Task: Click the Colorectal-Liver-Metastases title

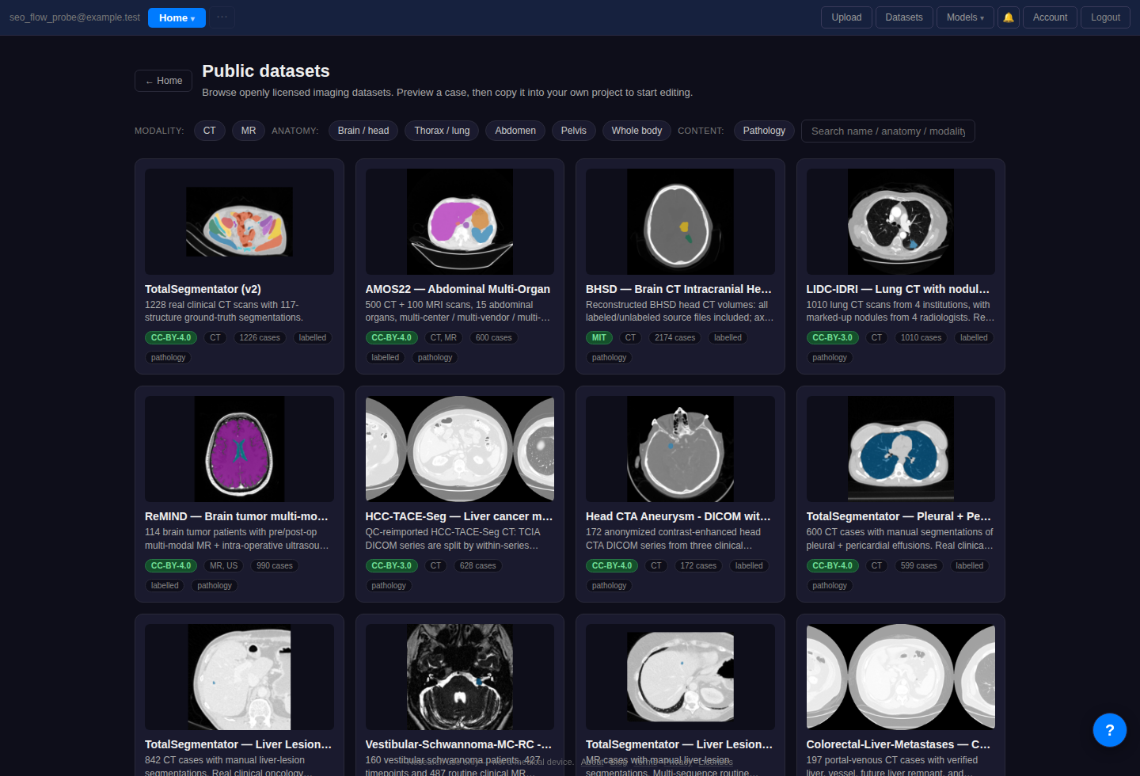Action: click(899, 744)
